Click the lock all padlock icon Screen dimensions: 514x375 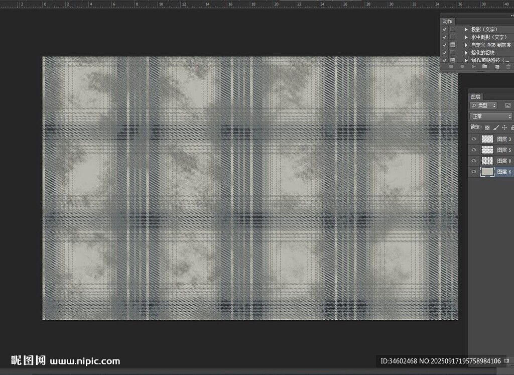click(512, 128)
